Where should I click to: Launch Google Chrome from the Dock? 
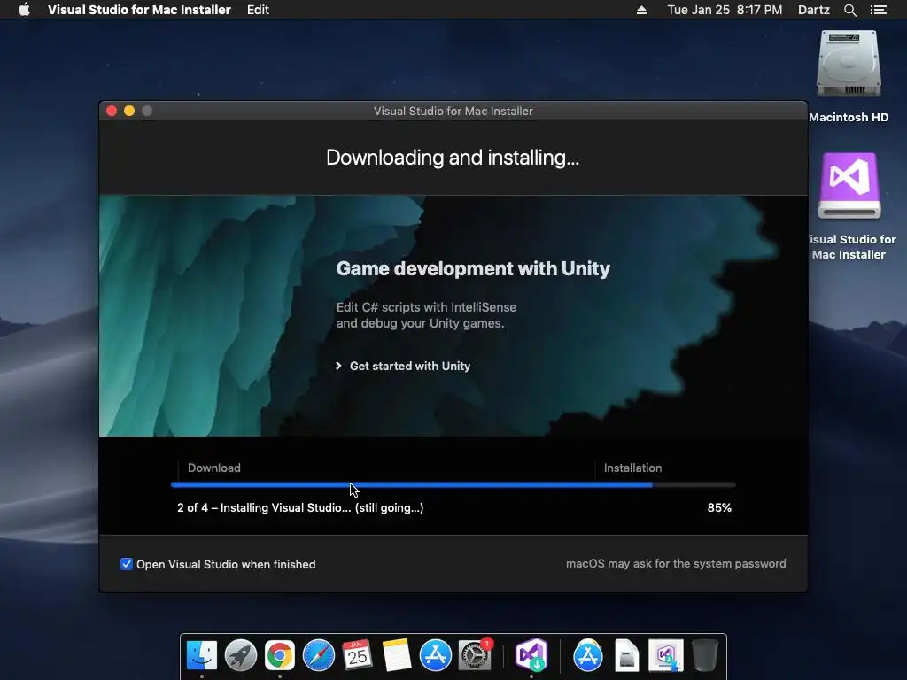coord(279,656)
